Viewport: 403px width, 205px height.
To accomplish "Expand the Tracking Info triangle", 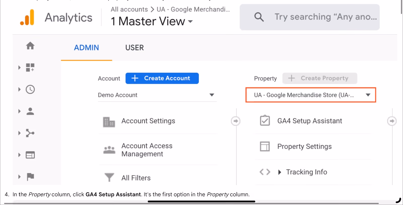I will [279, 172].
